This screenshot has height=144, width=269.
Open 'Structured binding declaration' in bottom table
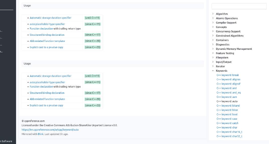(x=47, y=93)
